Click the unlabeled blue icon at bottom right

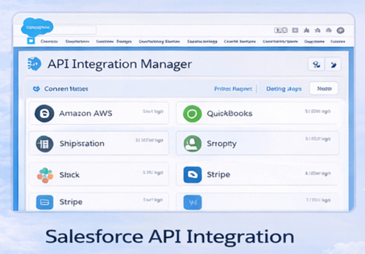tap(193, 202)
